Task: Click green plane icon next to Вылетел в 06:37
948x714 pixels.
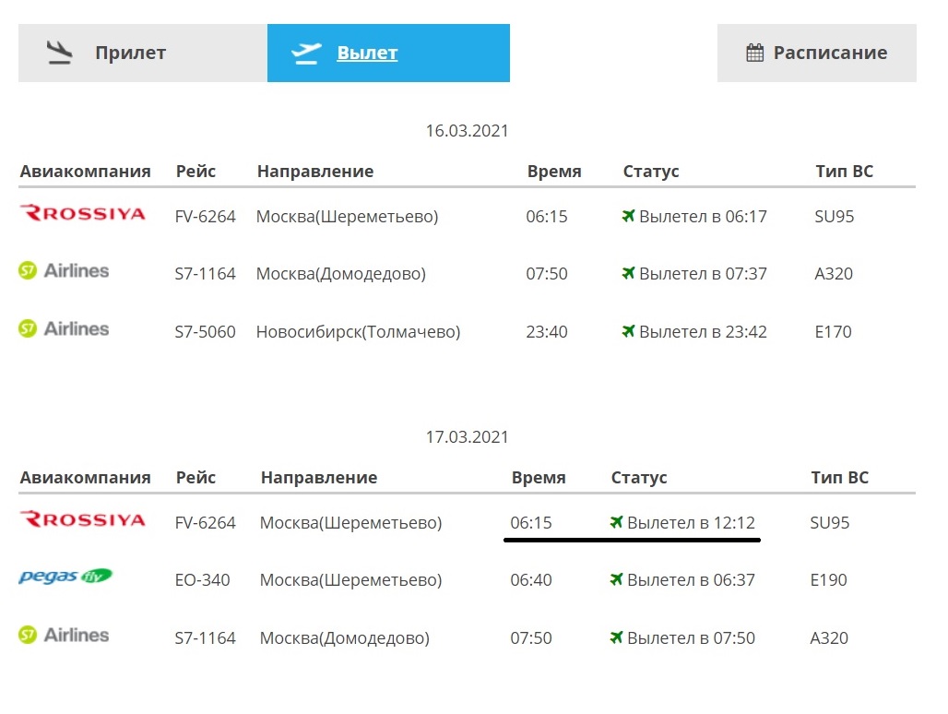Action: (617, 579)
